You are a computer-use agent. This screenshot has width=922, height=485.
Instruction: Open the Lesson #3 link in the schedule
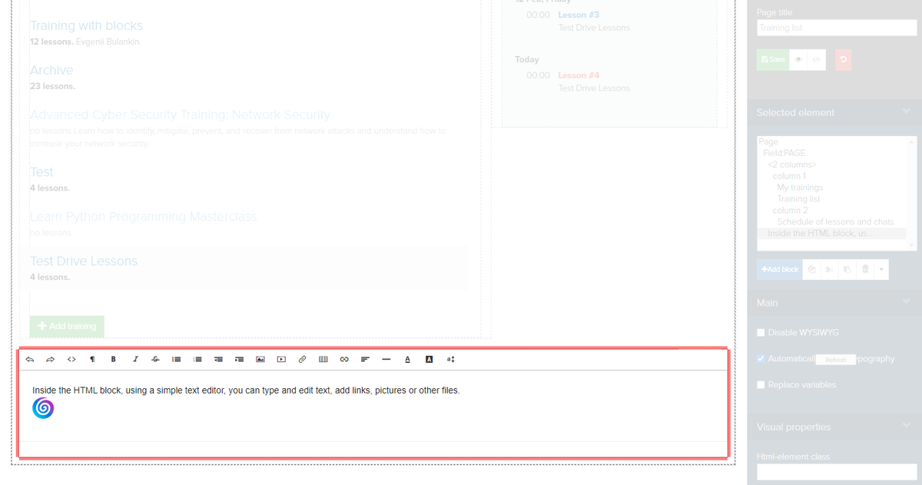point(579,15)
